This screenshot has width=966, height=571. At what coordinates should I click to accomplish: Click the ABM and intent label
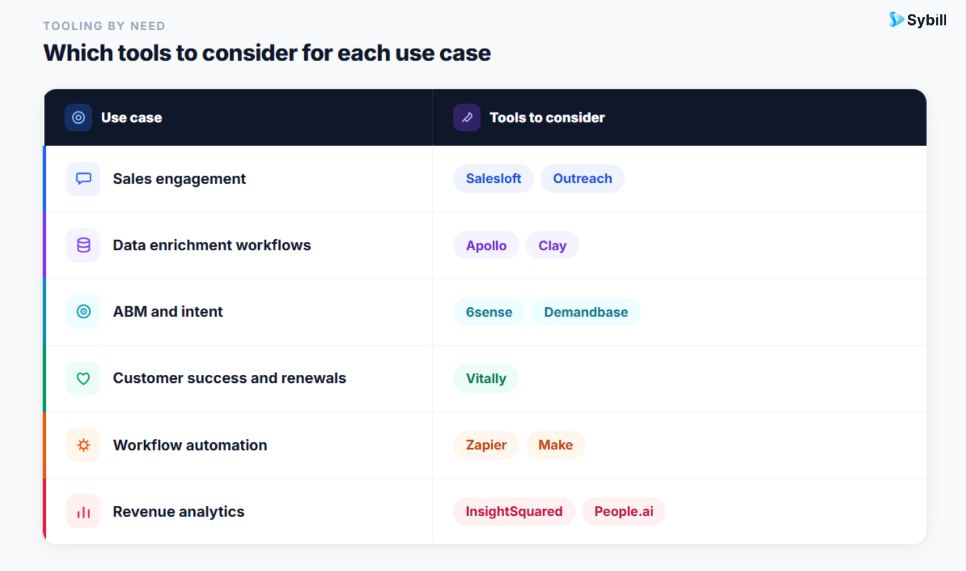[167, 311]
